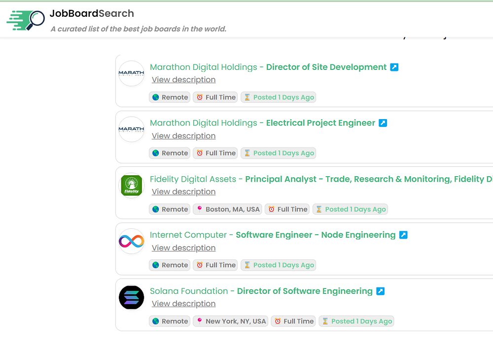This screenshot has width=493, height=347.
Task: Open external link icon for Electrical Project Engineer
Action: pos(383,123)
